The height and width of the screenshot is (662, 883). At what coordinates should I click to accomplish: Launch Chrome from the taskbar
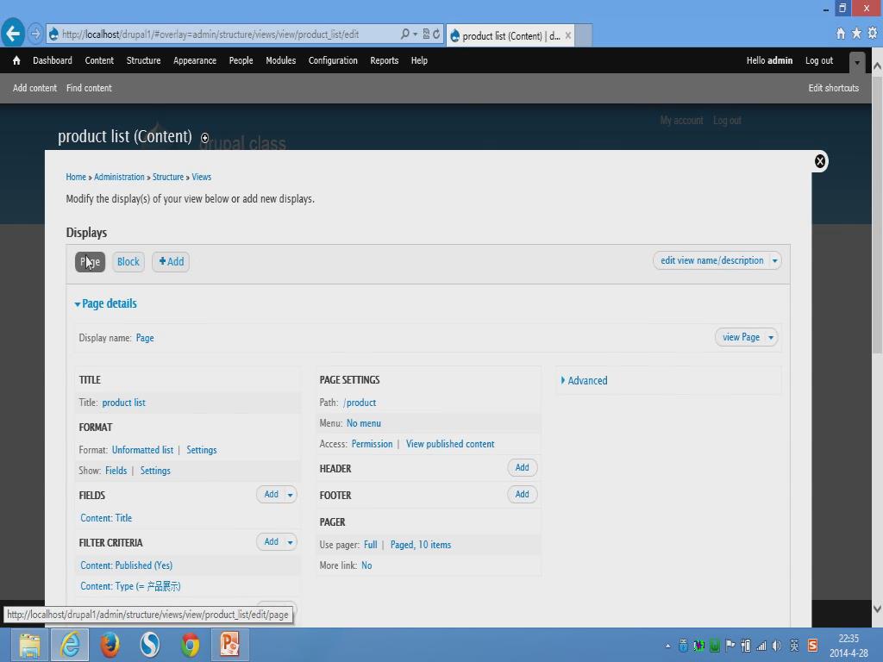[x=190, y=645]
